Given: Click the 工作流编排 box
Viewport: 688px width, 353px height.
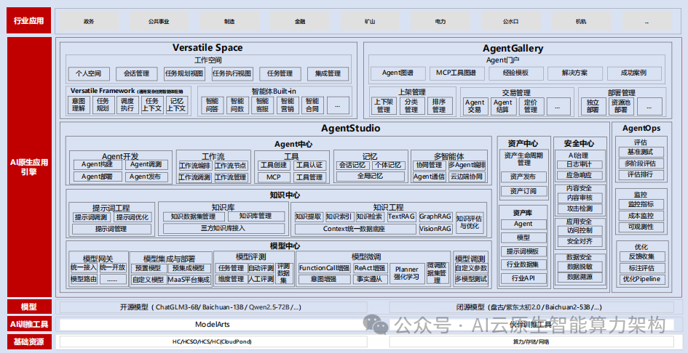Looking at the screenshot, I should point(195,166).
